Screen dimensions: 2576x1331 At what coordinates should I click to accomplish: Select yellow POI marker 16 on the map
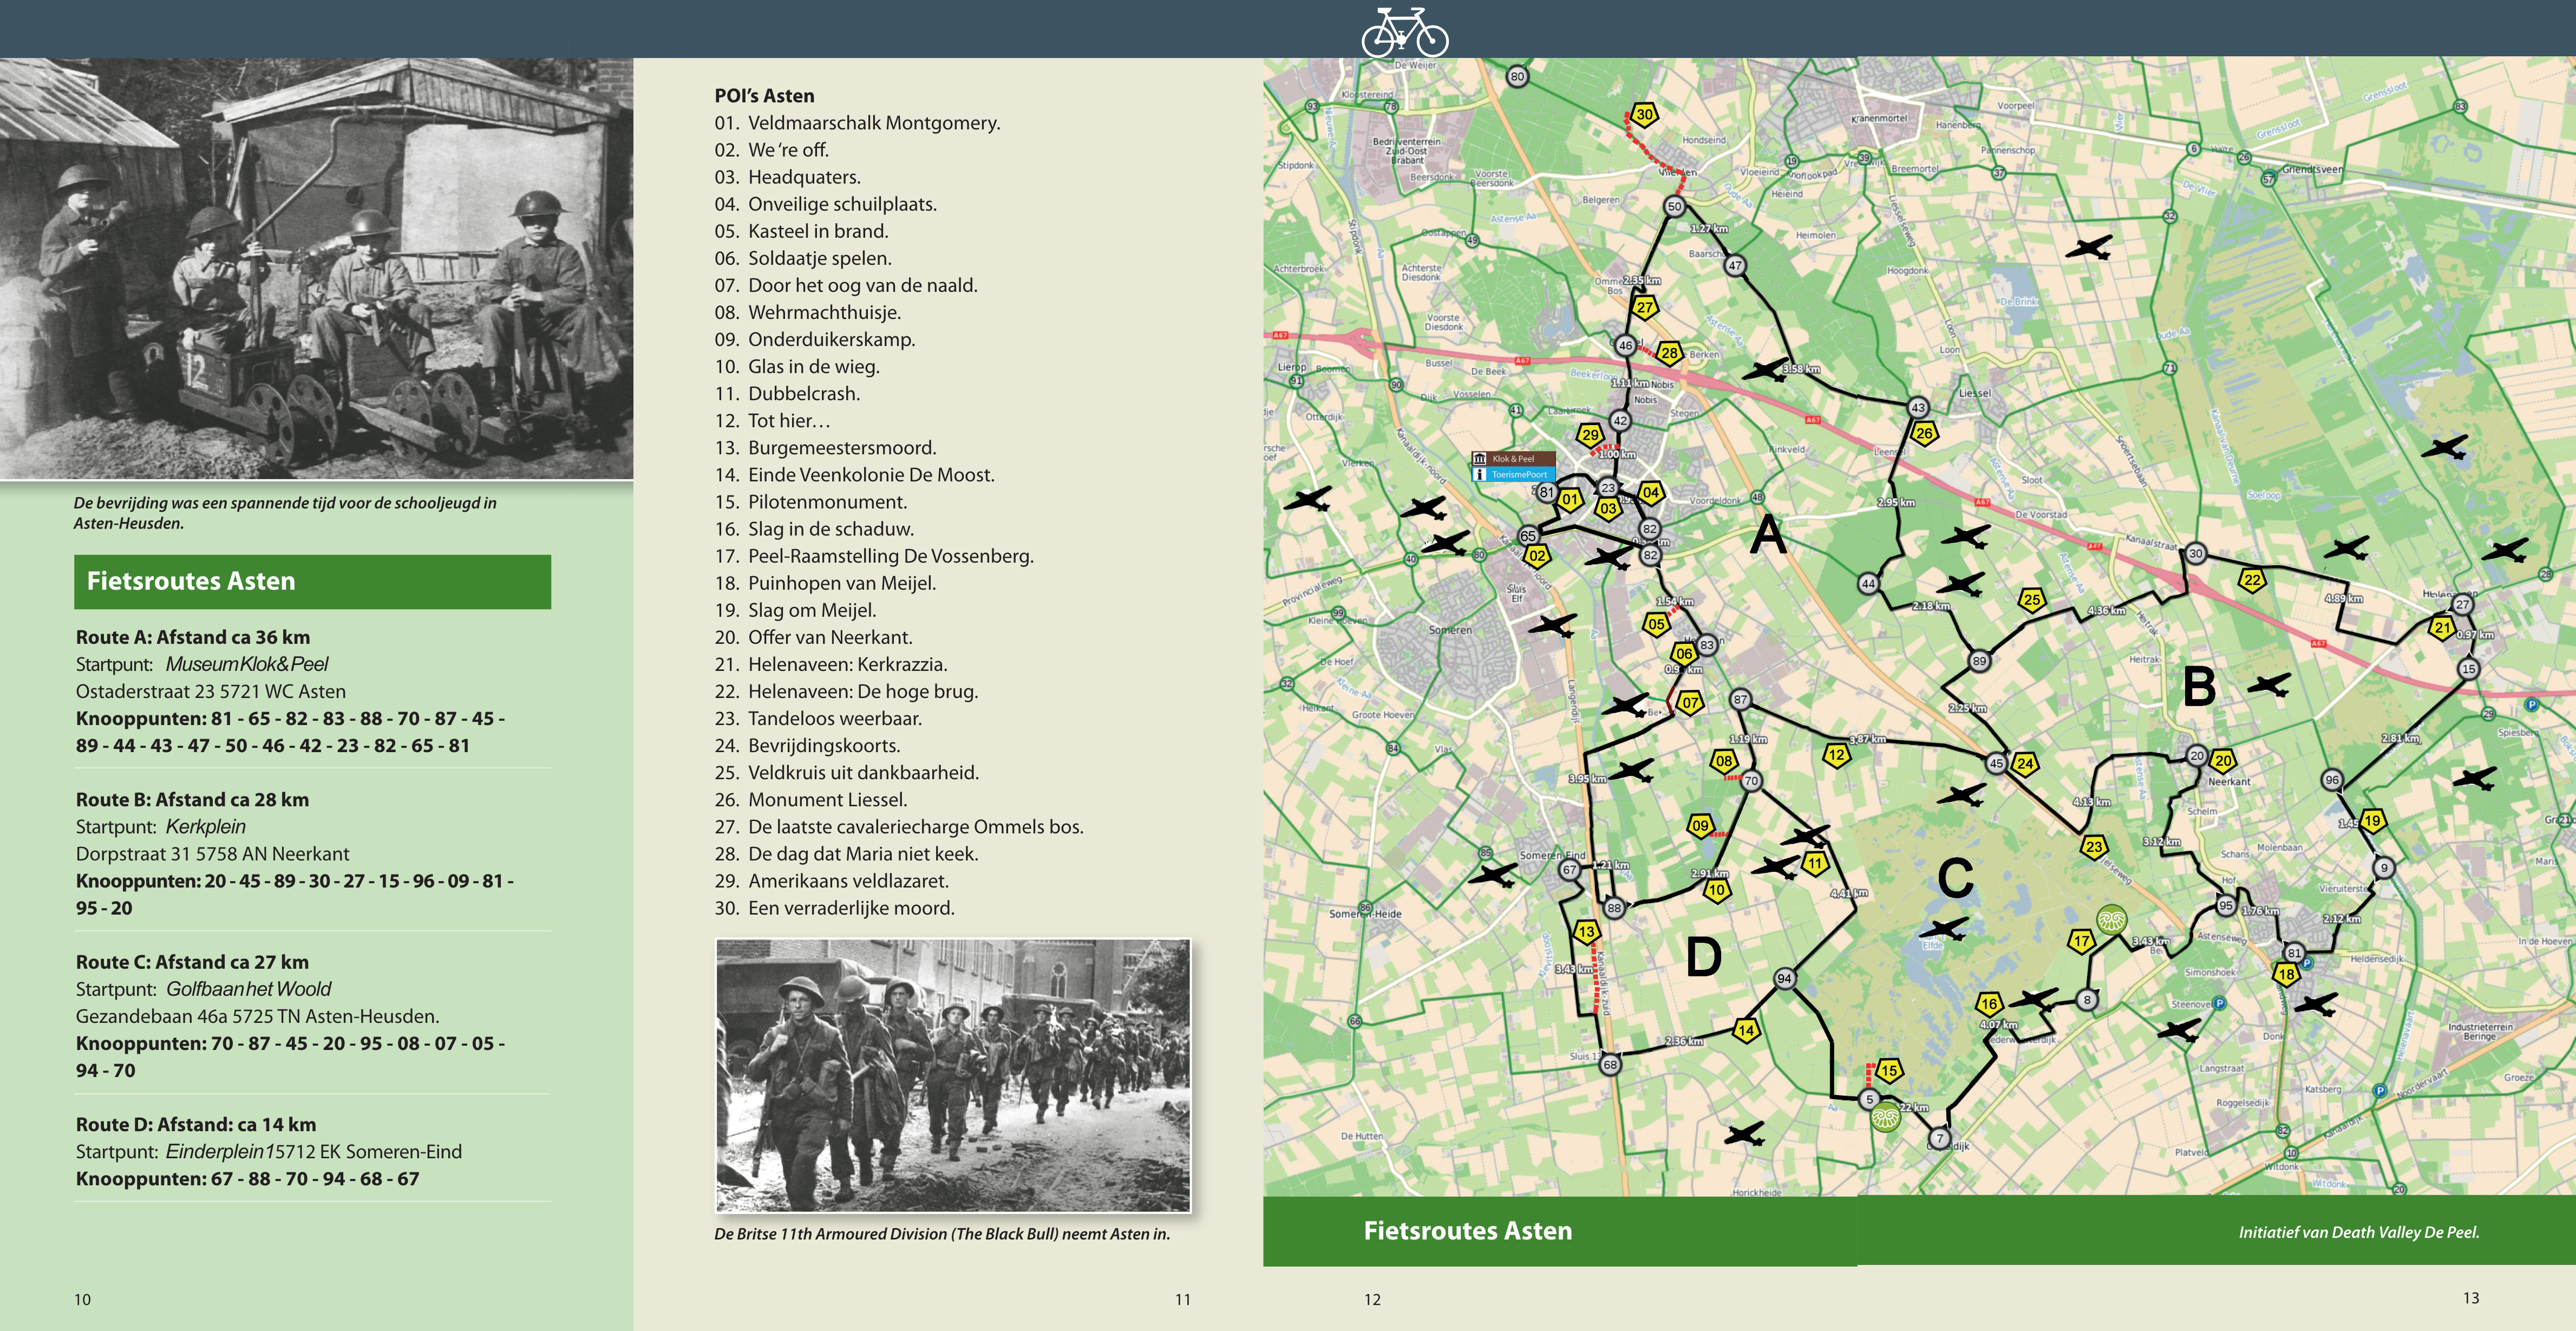tap(1989, 1003)
